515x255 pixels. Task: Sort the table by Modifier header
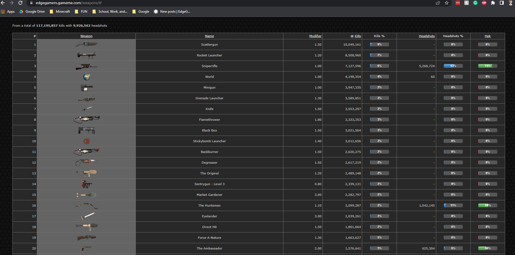(x=315, y=36)
